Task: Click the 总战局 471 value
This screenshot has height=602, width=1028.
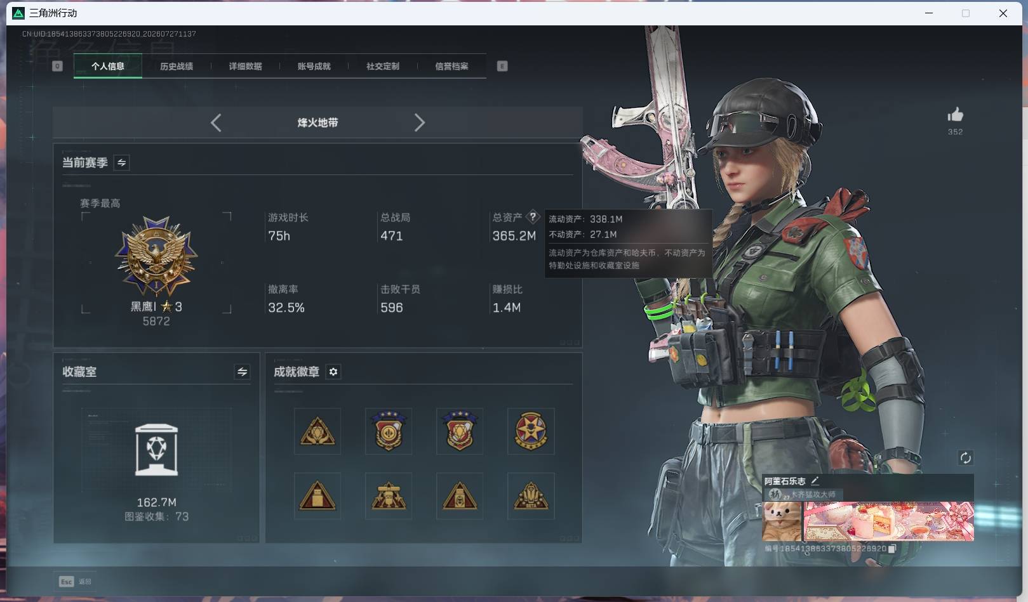Action: click(x=391, y=236)
